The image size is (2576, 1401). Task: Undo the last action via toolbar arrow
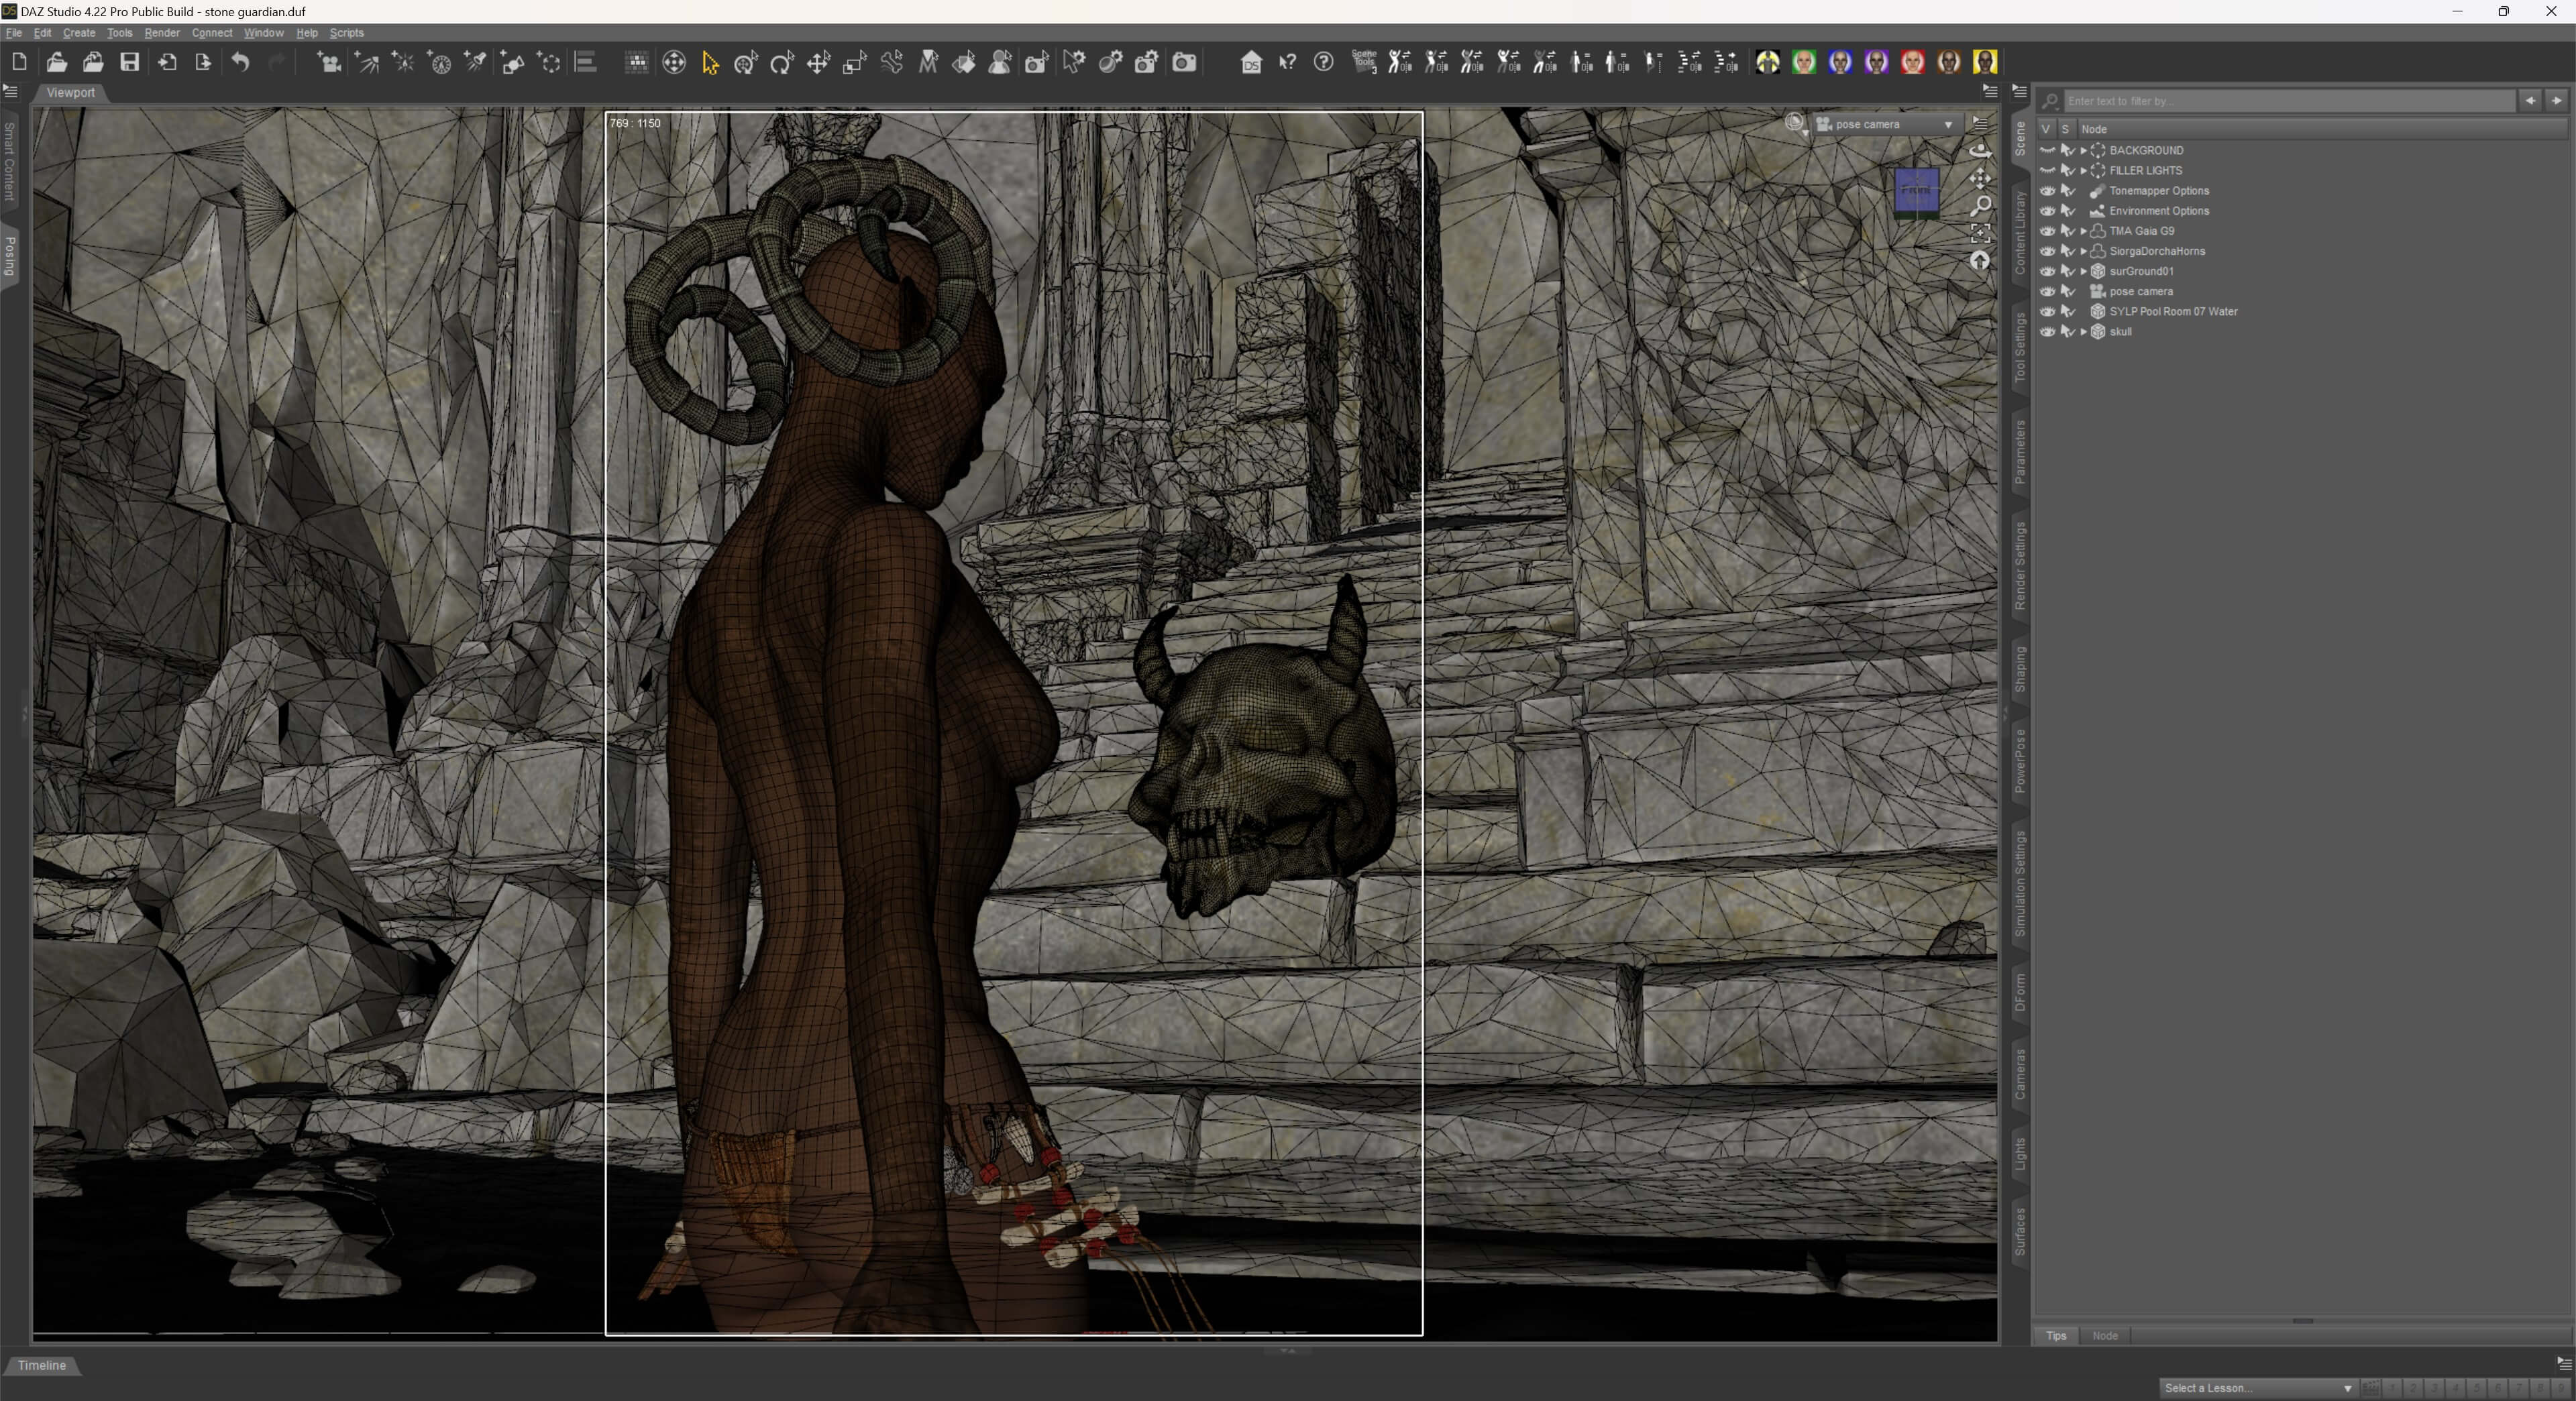tap(241, 62)
